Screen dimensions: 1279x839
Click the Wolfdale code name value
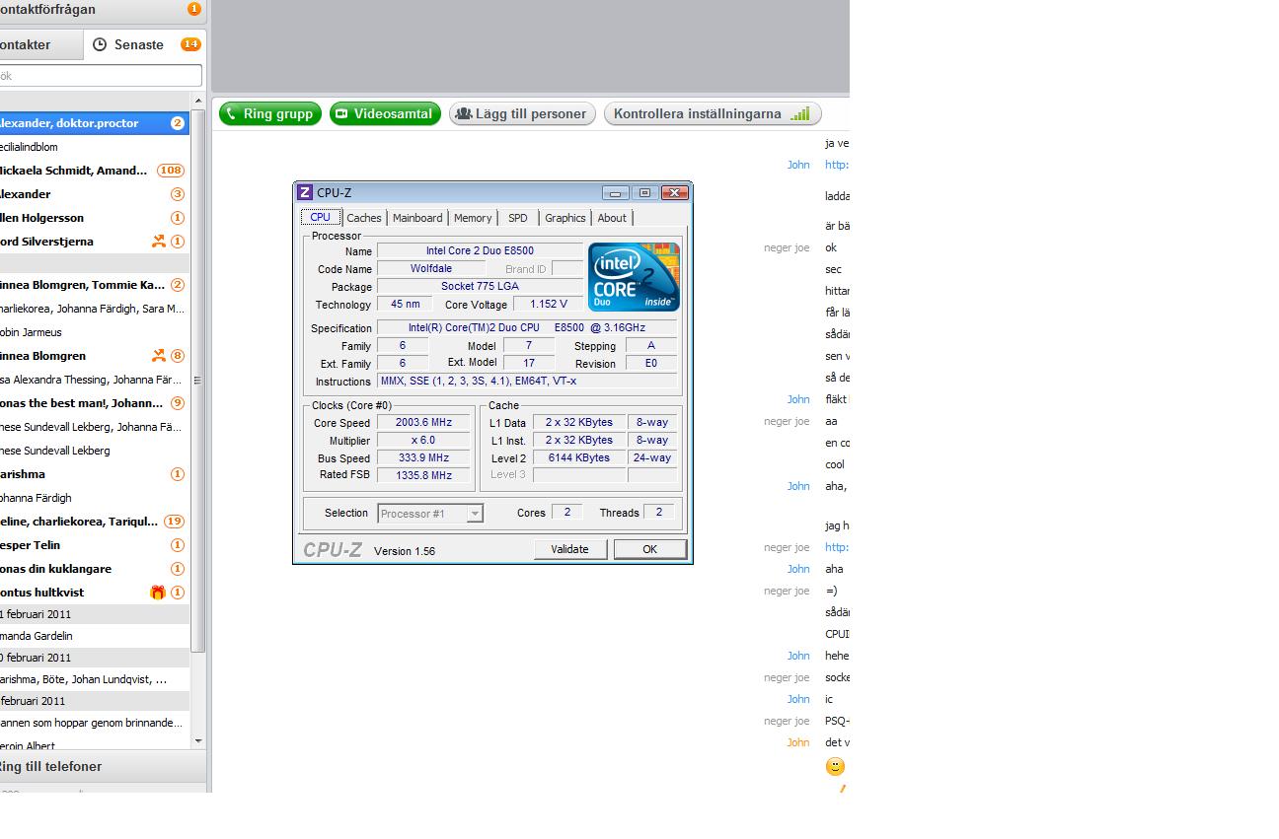coord(431,269)
